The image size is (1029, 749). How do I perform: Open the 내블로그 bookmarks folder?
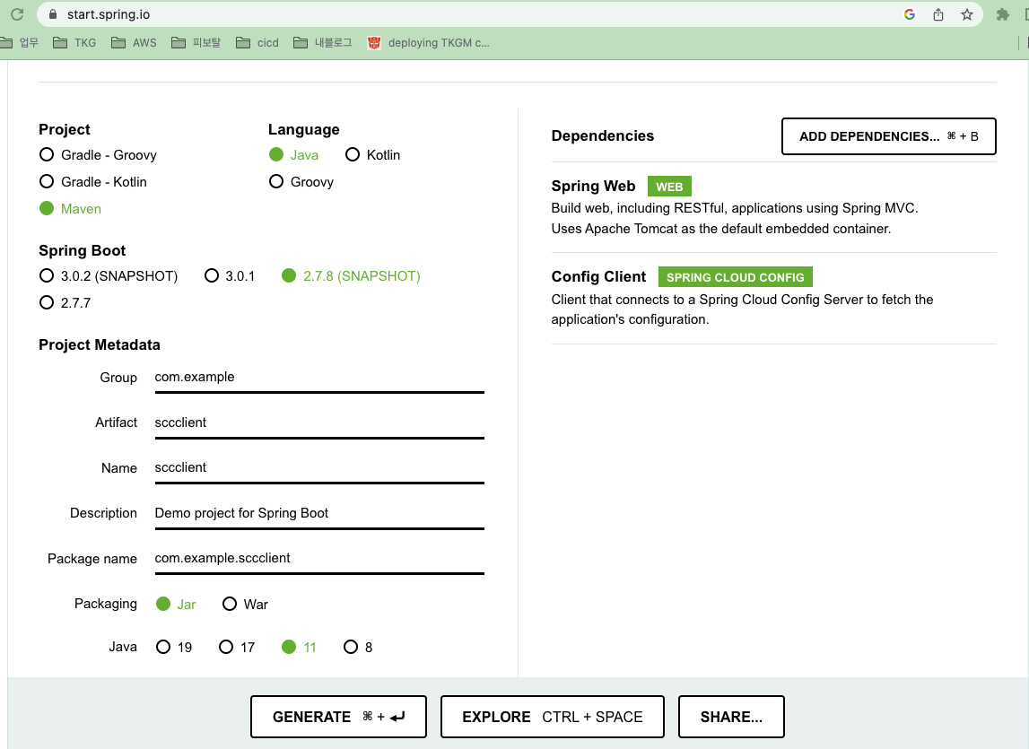pyautogui.click(x=323, y=43)
